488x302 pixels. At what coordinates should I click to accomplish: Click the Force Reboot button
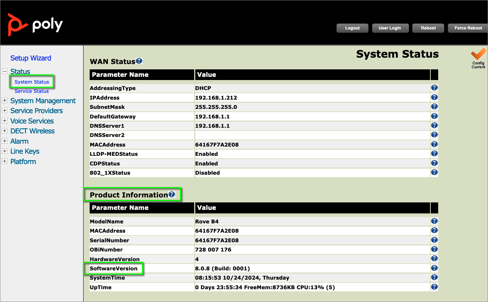point(468,28)
